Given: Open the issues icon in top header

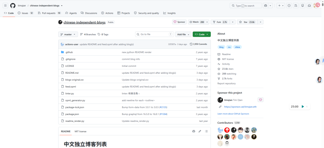Looking at the screenshot, I should [x=289, y=6].
